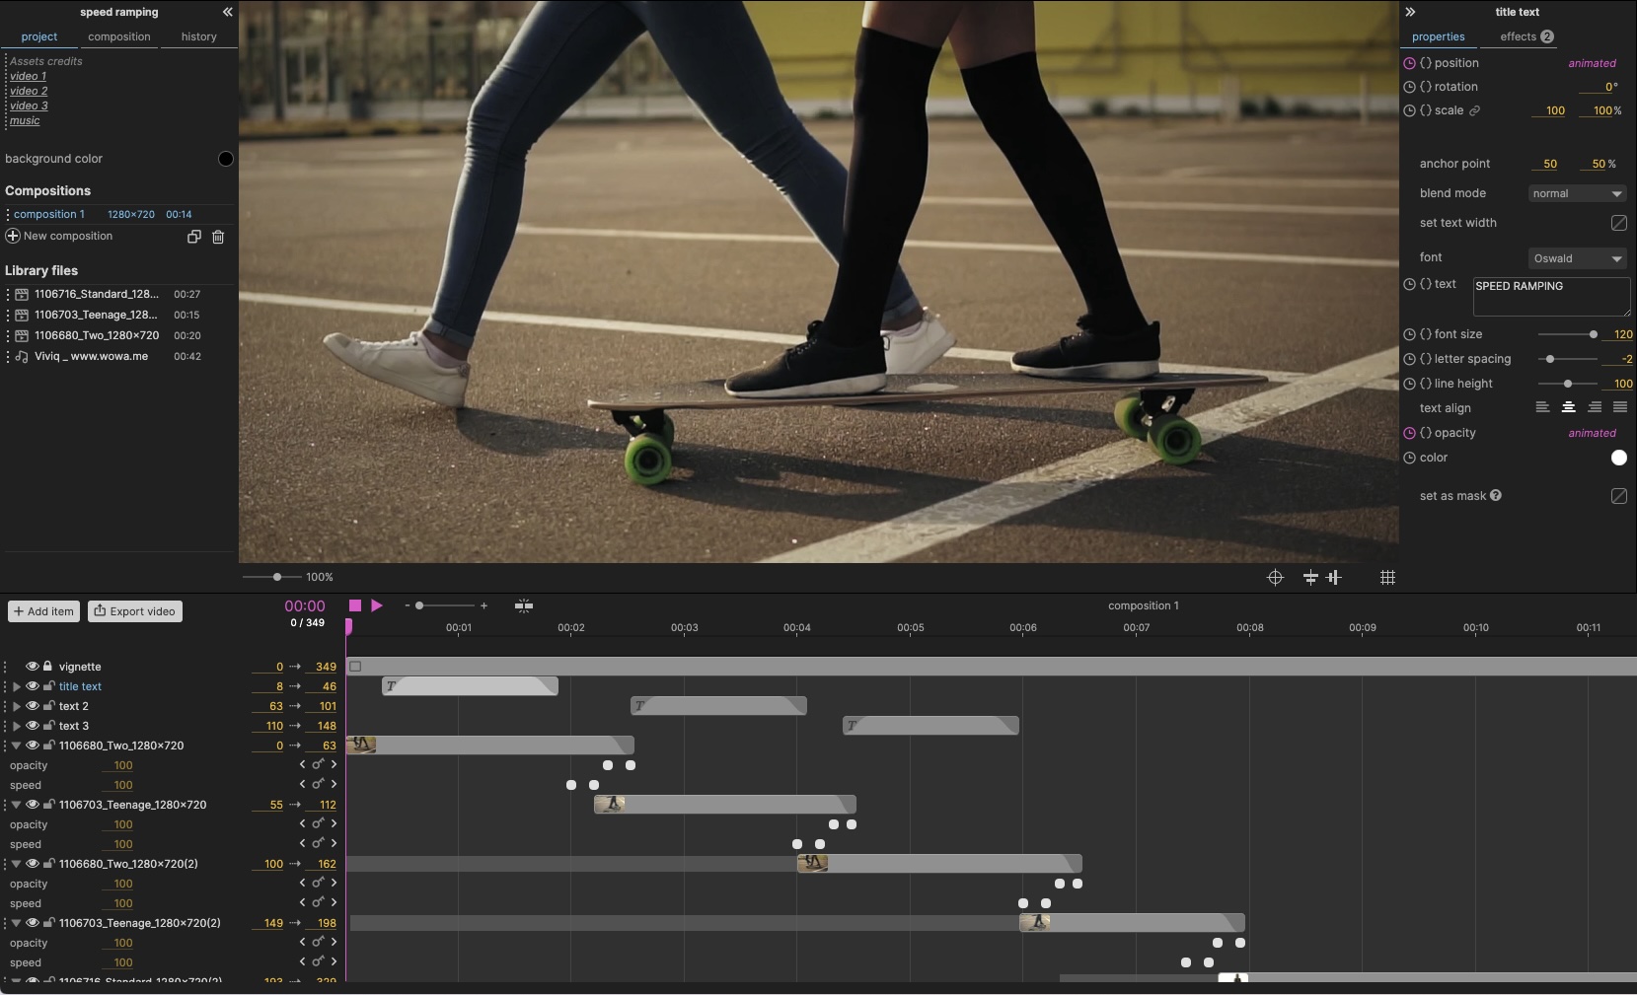This screenshot has height=995, width=1637.
Task: Hide the title text layer
Action: 33,686
